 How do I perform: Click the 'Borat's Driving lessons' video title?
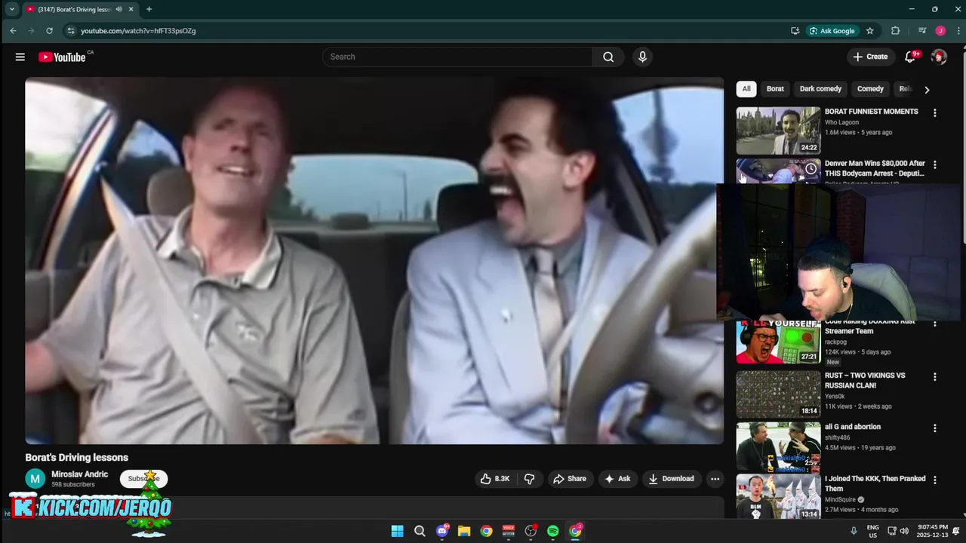coord(77,457)
